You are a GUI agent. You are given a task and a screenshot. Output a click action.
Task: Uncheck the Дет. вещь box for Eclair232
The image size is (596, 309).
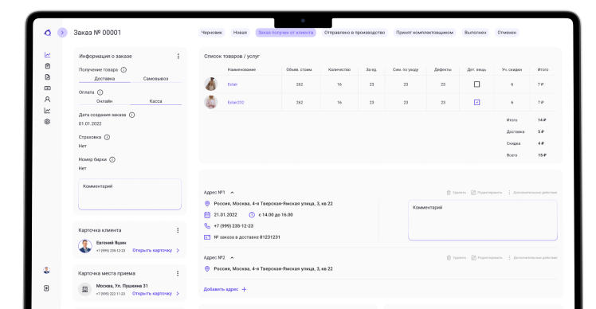coord(476,102)
